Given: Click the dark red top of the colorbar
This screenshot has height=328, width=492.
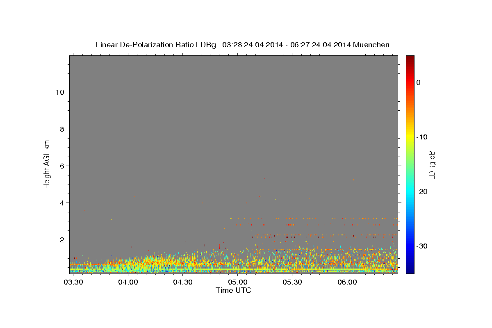Looking at the screenshot, I should pyautogui.click(x=410, y=58).
